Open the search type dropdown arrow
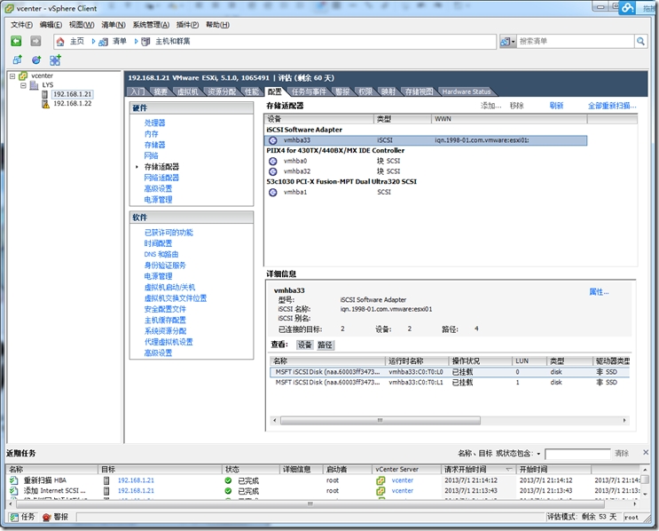This screenshot has height=531, width=659. tap(513, 42)
